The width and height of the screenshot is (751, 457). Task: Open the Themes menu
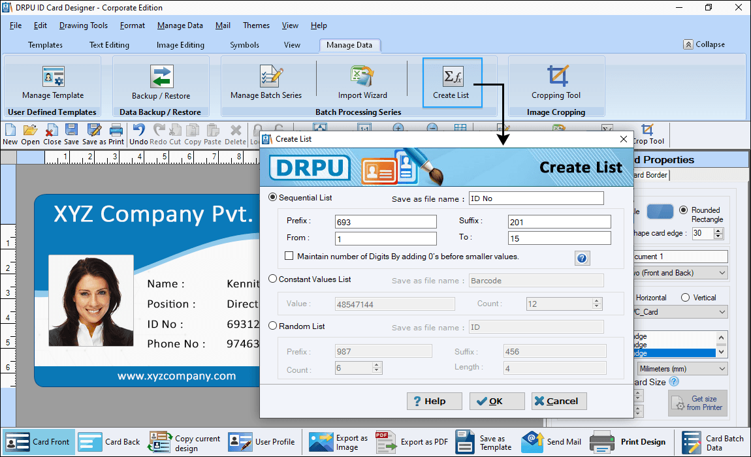256,25
